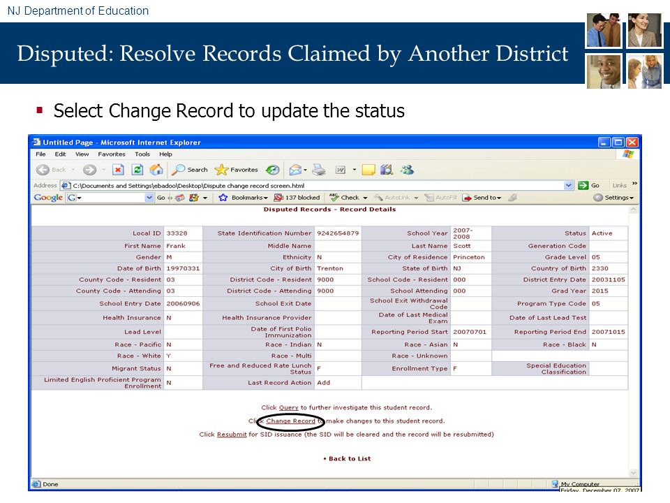
Task: Open the Favorites menu
Action: pos(112,154)
